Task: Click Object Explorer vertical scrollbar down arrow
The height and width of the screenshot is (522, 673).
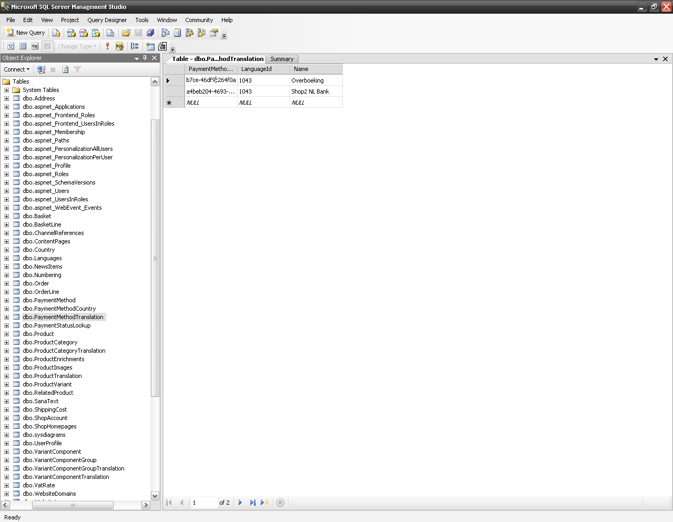Action: (x=155, y=496)
